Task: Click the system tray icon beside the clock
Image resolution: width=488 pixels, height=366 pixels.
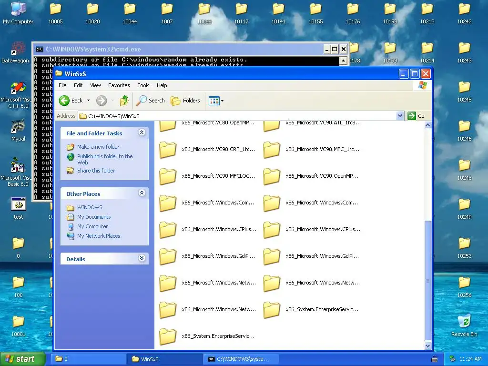Action: point(452,359)
